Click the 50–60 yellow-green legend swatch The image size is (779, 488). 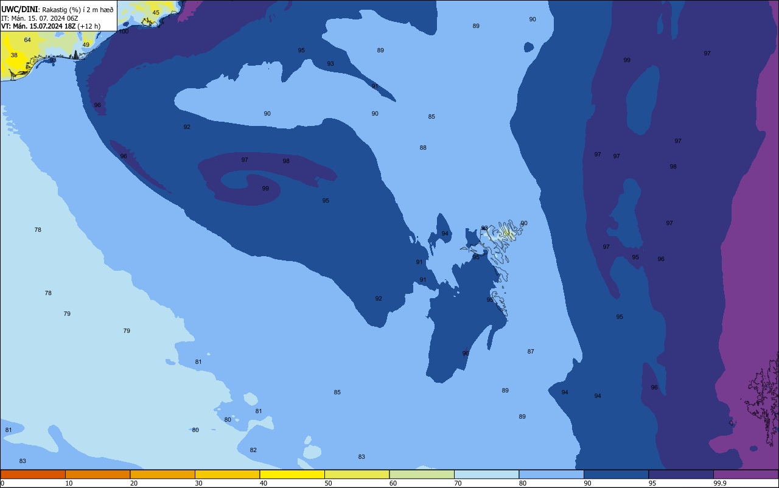tap(357, 474)
